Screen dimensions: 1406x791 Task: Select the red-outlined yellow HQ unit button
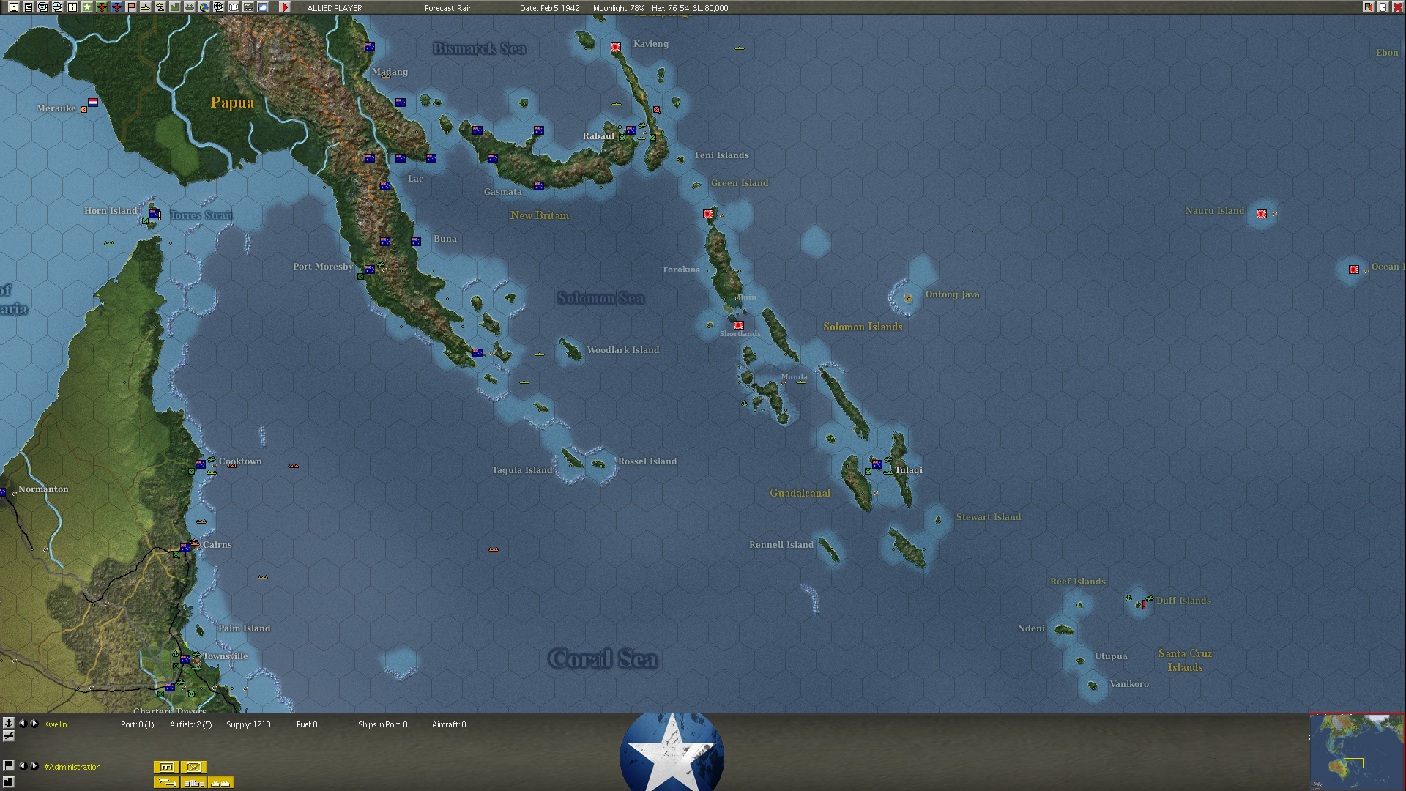pos(166,767)
